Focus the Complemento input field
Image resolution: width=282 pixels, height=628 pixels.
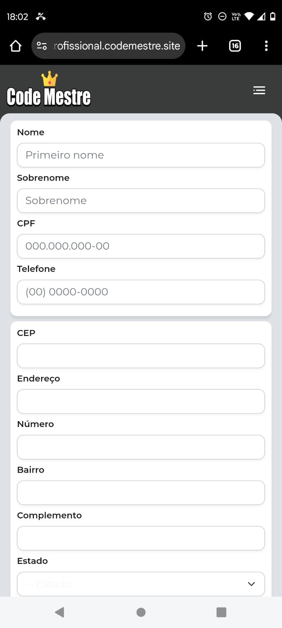[141, 538]
